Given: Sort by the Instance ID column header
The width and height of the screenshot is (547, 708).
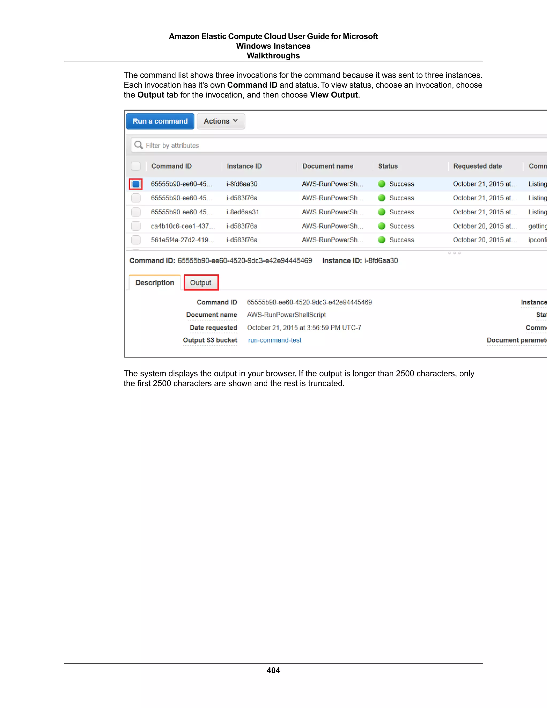Looking at the screenshot, I should [244, 166].
